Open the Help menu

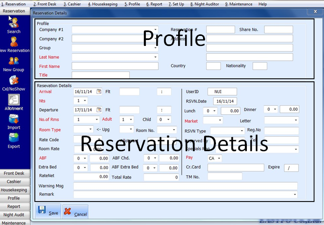tap(263, 4)
